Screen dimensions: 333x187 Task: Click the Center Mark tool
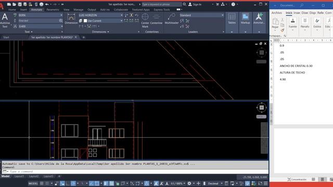click(x=145, y=20)
